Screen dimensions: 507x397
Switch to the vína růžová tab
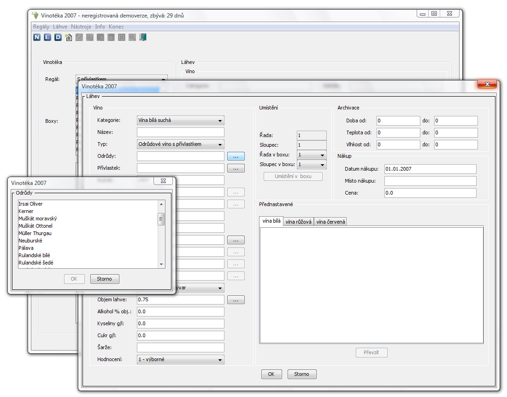pyautogui.click(x=299, y=222)
